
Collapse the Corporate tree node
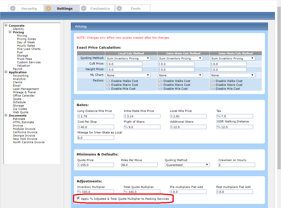point(6,25)
